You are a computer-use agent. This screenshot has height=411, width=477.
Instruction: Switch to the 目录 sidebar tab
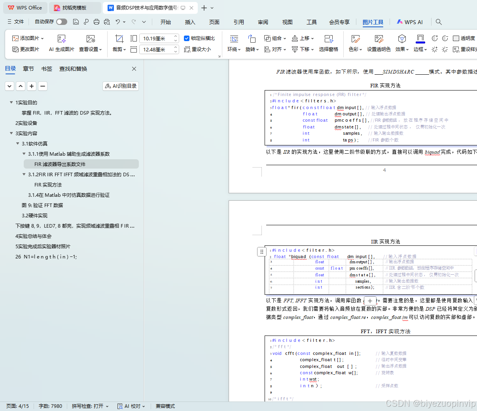pos(11,69)
